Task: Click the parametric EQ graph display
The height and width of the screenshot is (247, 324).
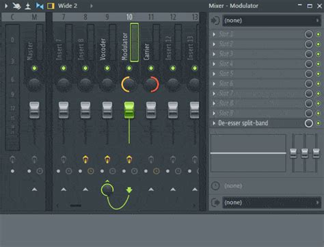Action: pos(248,153)
